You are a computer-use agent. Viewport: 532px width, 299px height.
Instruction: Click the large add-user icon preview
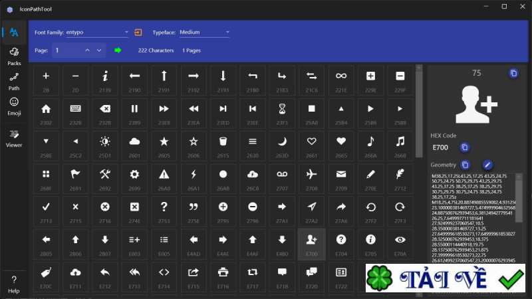point(476,104)
